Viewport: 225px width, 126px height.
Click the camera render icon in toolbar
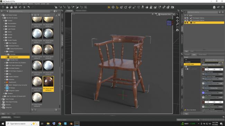(172, 7)
